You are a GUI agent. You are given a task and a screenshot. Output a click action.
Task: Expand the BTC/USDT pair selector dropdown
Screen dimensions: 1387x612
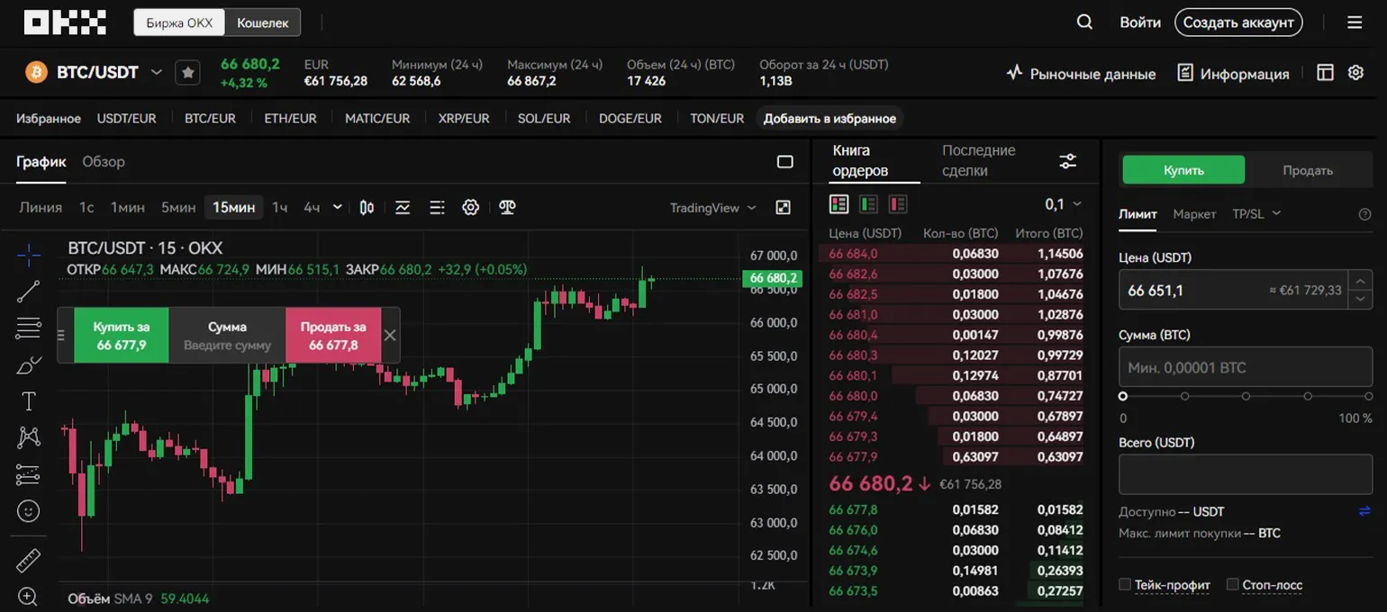(x=157, y=73)
